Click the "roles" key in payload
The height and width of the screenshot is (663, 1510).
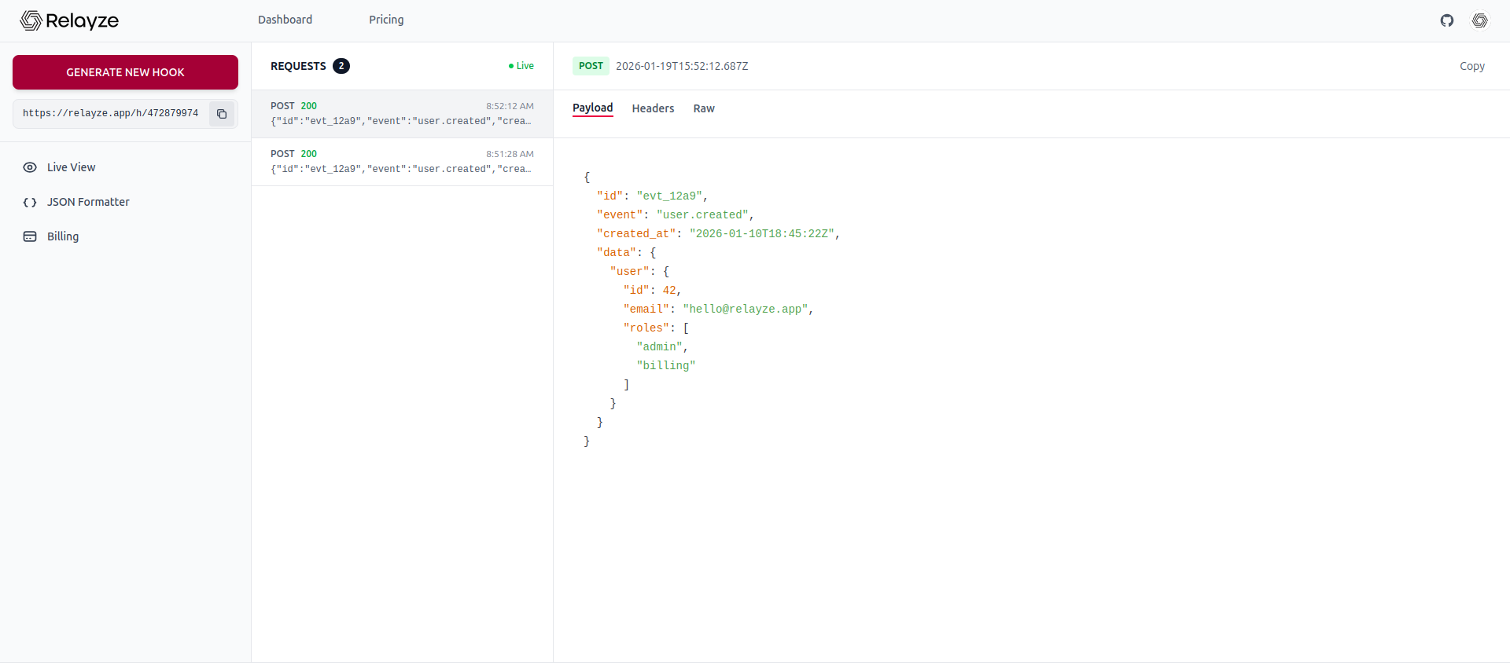646,328
